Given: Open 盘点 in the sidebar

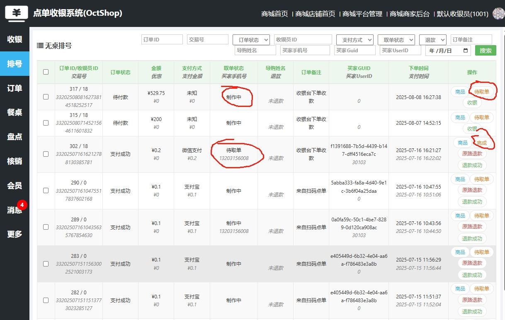Looking at the screenshot, I should coord(15,137).
